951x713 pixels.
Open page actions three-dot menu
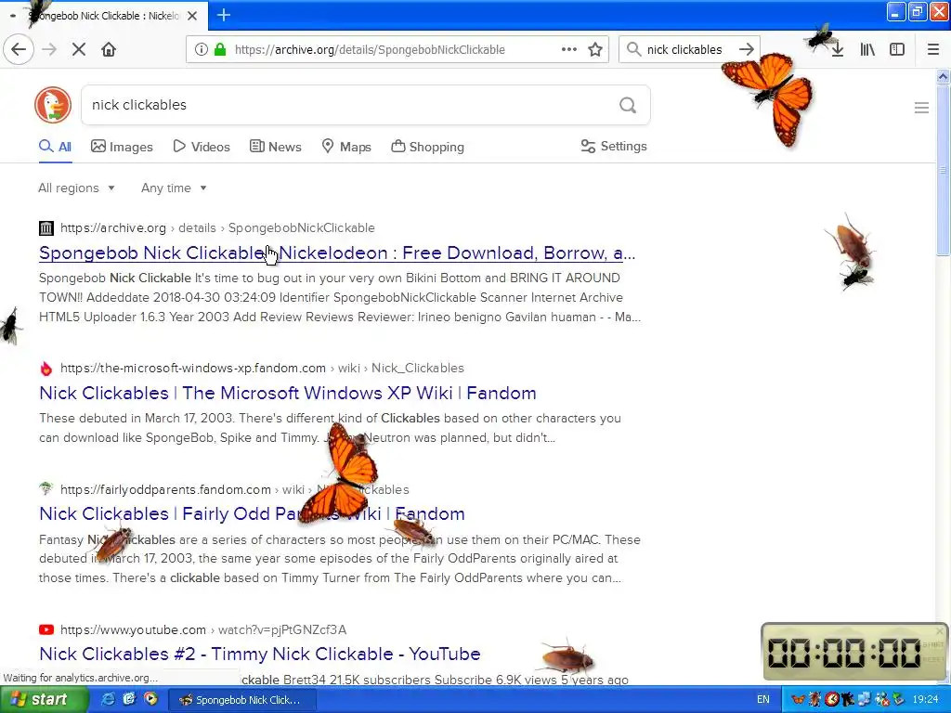[569, 50]
